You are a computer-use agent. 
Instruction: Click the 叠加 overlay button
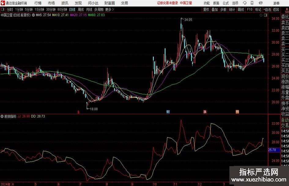point(215,9)
